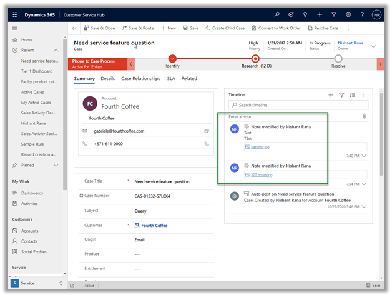The height and width of the screenshot is (297, 392).
Task: Collapse the Recent section in sidebar
Action: click(56, 50)
